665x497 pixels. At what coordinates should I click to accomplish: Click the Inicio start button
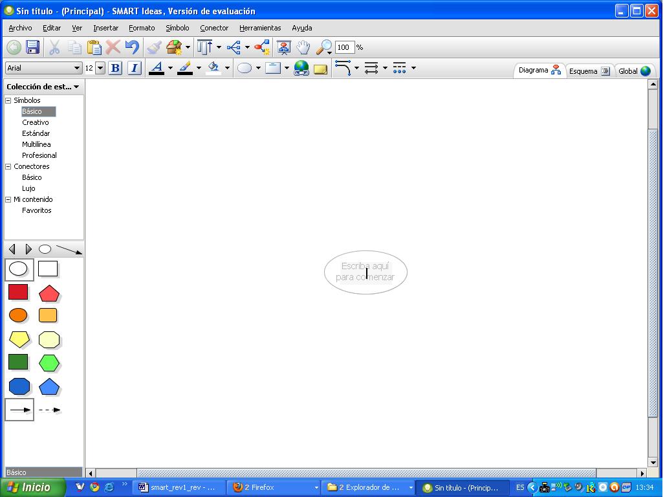point(32,487)
